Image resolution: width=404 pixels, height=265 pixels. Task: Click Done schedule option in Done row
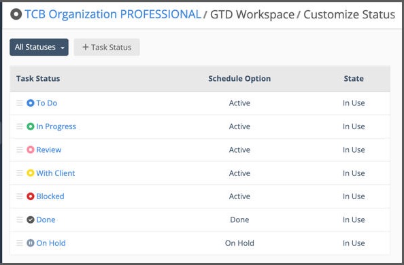(x=239, y=219)
